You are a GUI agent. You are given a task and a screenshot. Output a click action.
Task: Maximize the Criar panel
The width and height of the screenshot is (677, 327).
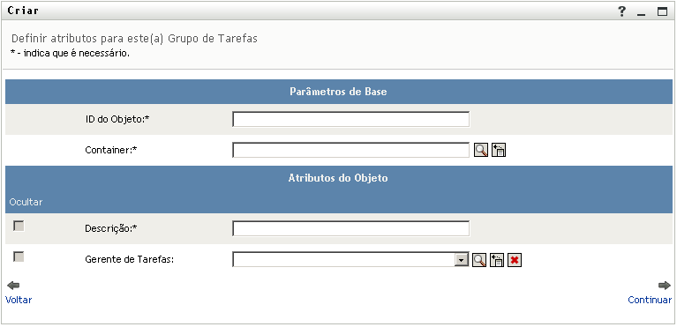(x=662, y=11)
